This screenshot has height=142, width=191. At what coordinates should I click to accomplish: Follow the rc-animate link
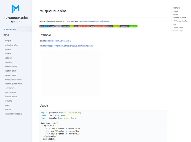(84, 21)
